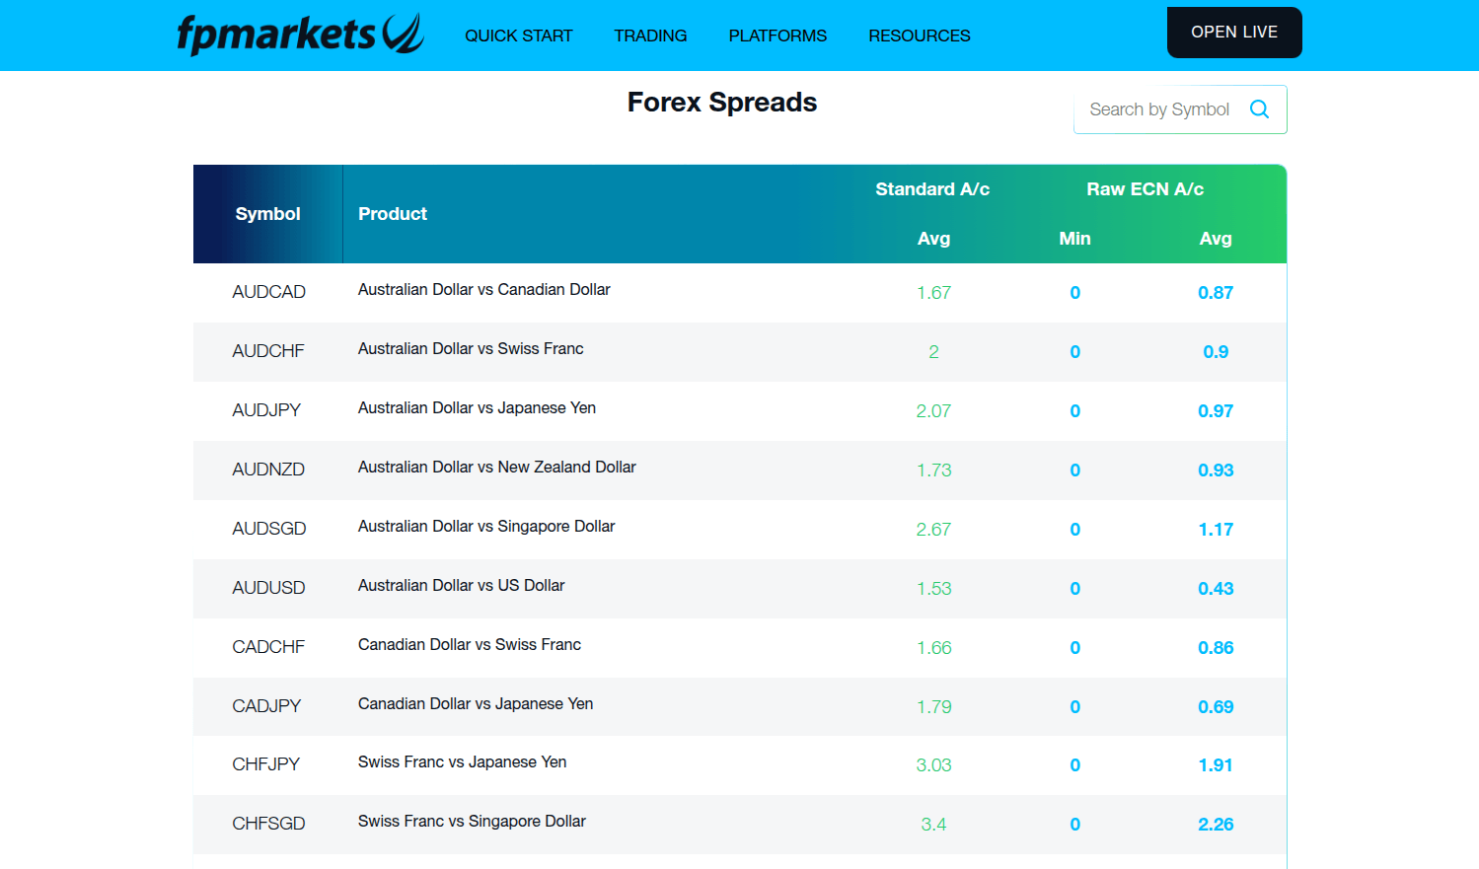Screen dimensions: 1479x869
Task: Select the CHFSGD symbol
Action: pyautogui.click(x=268, y=824)
